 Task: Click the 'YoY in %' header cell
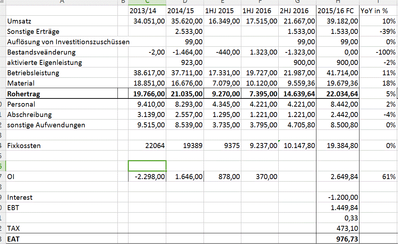pyautogui.click(x=378, y=11)
